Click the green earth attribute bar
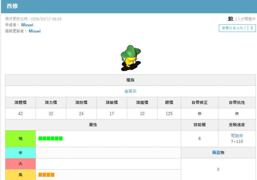The image size is (257, 180). click(x=51, y=139)
